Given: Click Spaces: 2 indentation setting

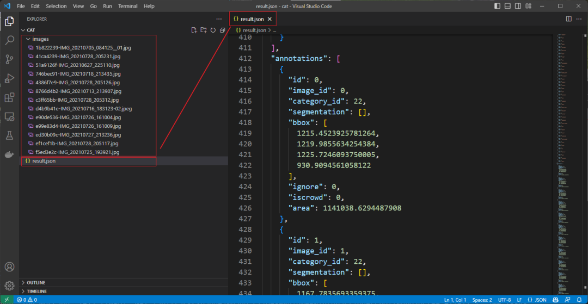Looking at the screenshot, I should 482,300.
